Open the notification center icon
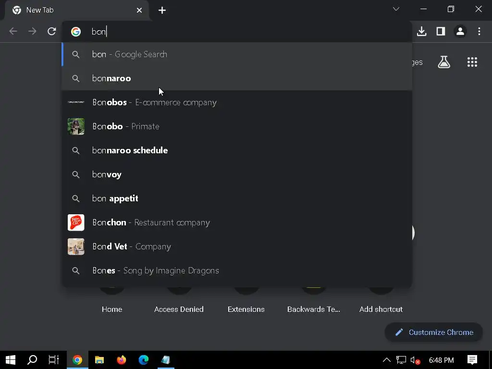The image size is (492, 369). pos(472,360)
